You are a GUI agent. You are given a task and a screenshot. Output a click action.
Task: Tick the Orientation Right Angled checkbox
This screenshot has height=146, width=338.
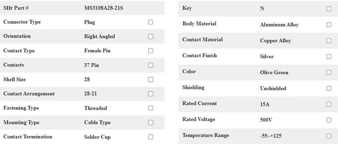click(x=151, y=36)
